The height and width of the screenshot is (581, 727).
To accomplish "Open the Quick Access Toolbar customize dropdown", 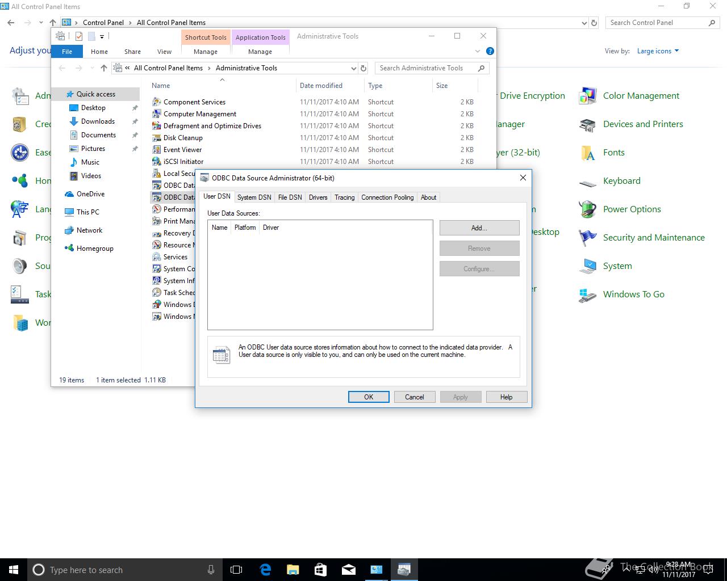I will point(102,36).
